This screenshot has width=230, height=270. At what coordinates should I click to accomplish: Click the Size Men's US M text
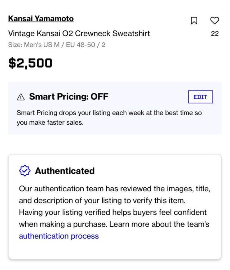34,45
